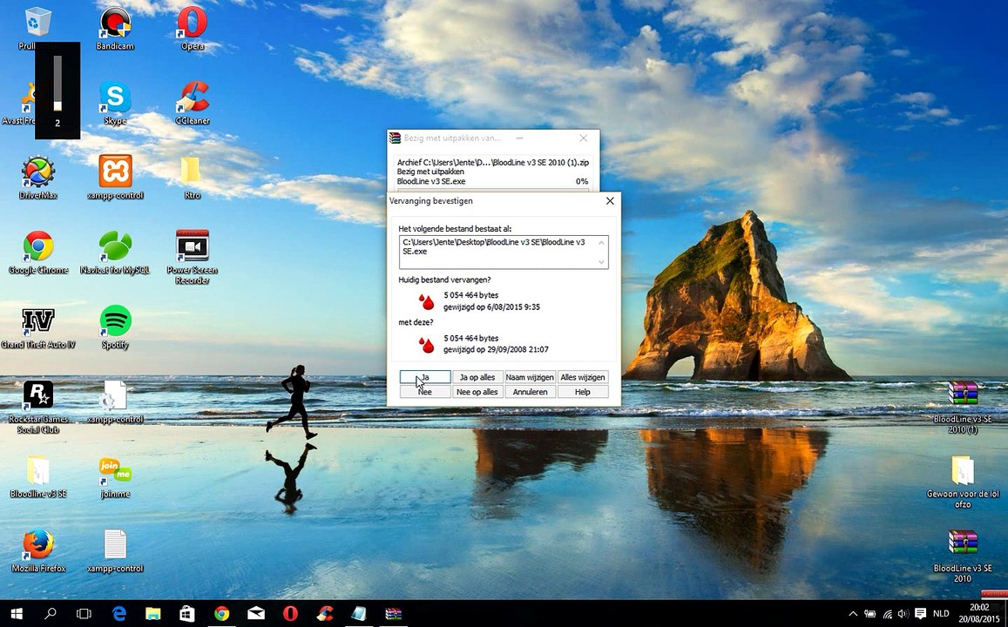
Task: Open the Store from the taskbar
Action: coord(187,614)
